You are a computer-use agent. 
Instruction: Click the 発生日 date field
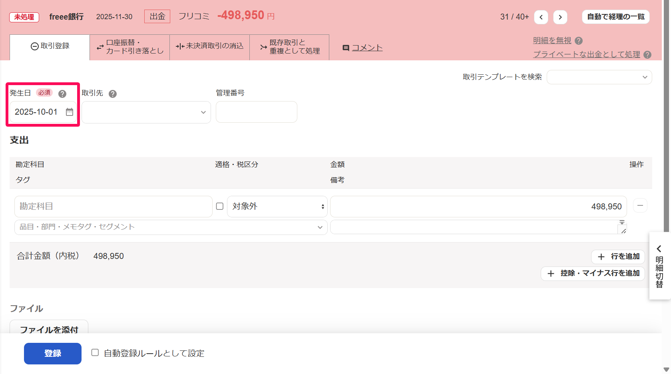[43, 112]
